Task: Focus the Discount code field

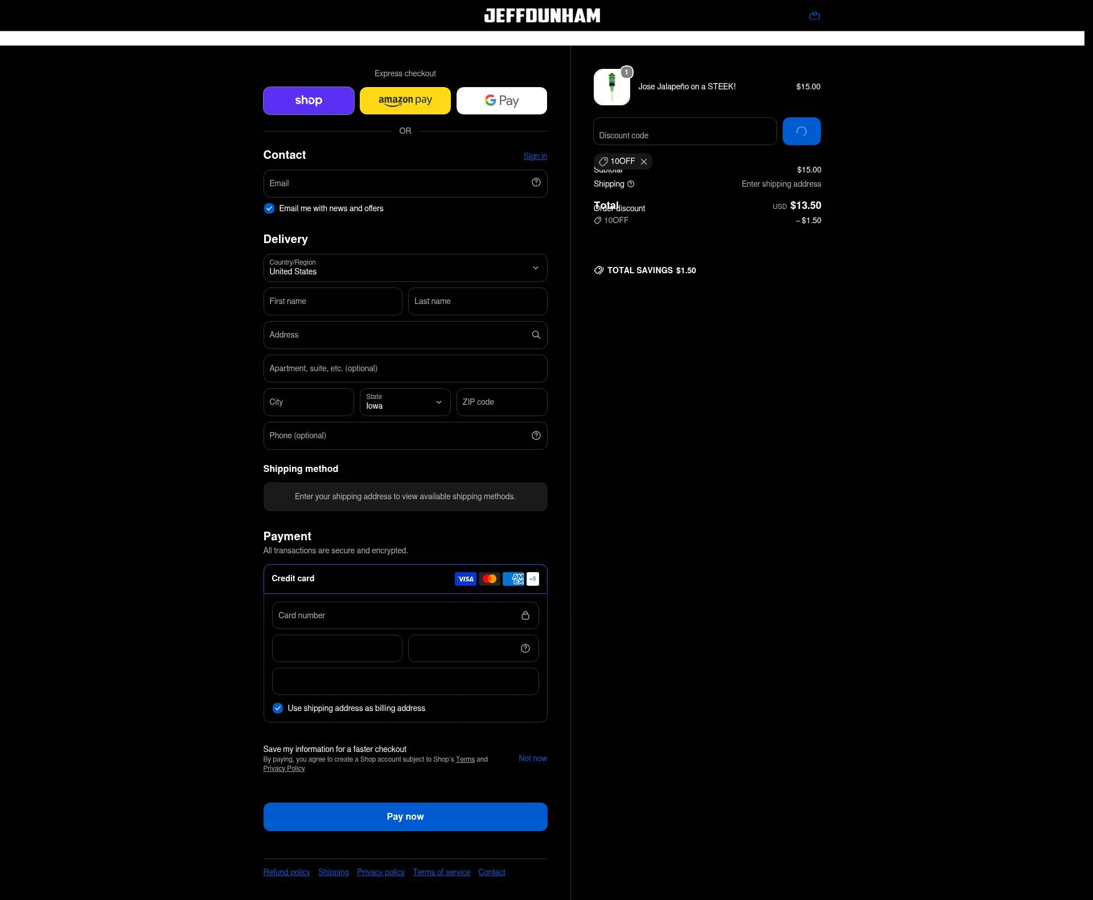Action: 685,131
